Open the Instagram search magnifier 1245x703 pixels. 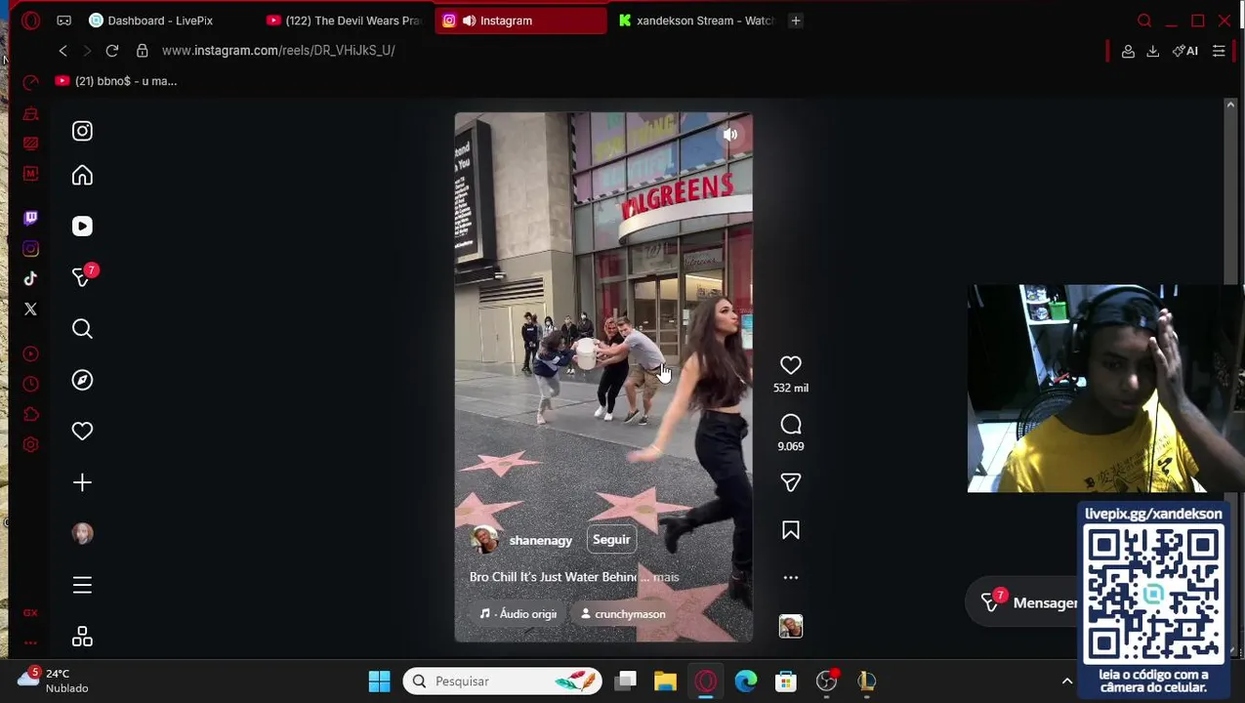coord(82,329)
